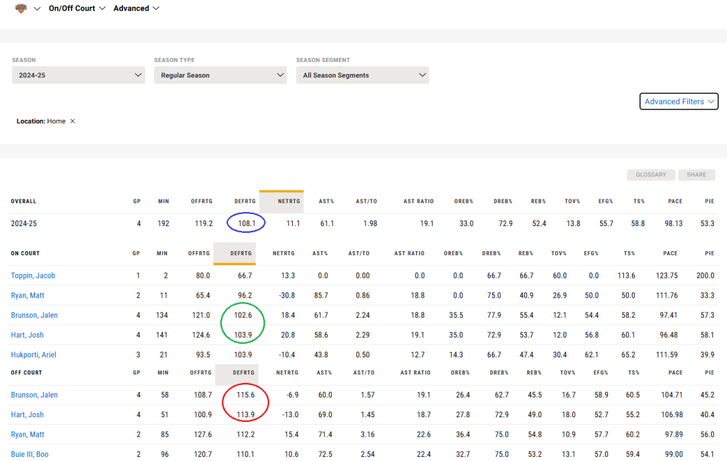Viewport: 727px width, 461px height.
Task: Sort Off Court table by NETRTG column
Action: point(287,373)
